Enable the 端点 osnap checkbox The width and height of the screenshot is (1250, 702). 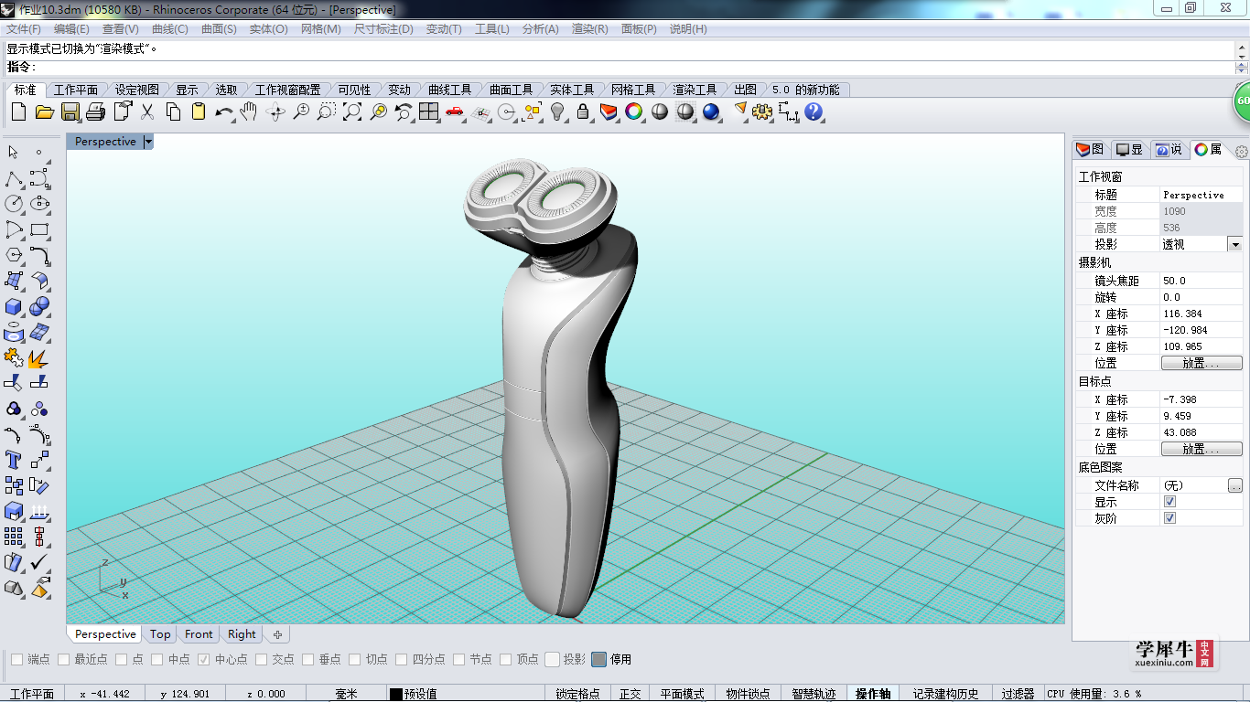17,659
